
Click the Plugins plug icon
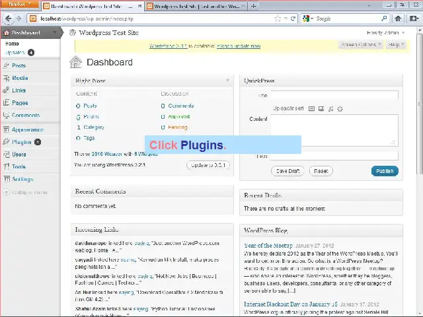[6, 142]
